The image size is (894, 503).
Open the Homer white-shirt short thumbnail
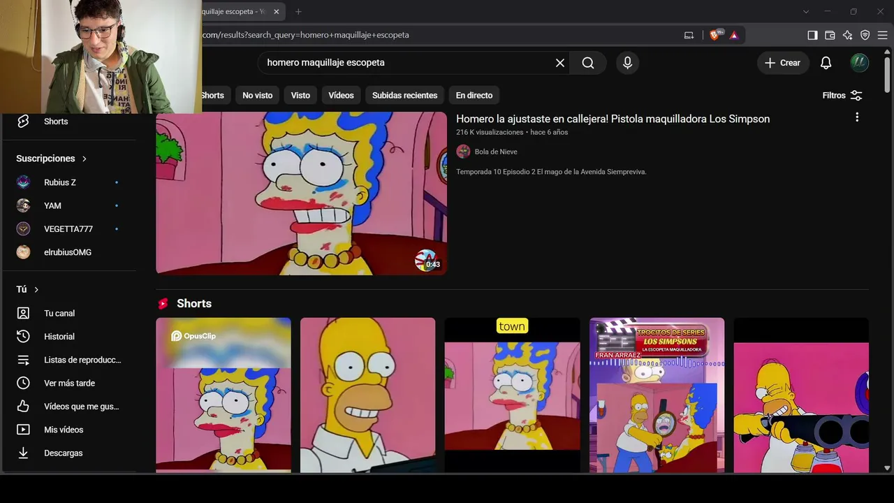click(368, 395)
